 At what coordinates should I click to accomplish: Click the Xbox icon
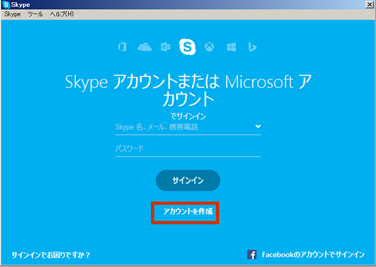click(209, 47)
